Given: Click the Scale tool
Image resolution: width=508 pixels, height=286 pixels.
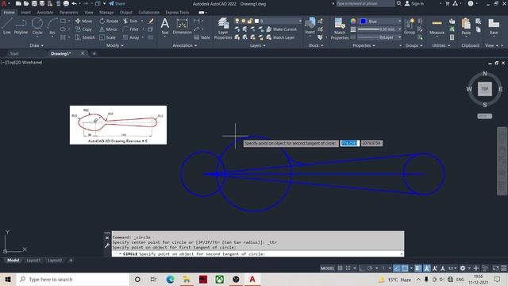Looking at the screenshot, I should click(x=108, y=37).
